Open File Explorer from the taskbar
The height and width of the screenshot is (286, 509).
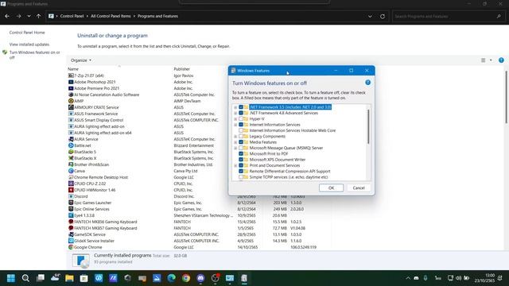click(x=69, y=278)
